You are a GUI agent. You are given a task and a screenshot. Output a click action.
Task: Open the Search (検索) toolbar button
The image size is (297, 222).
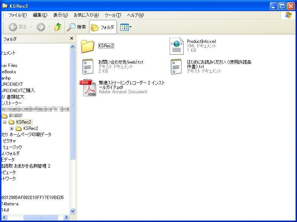76,27
